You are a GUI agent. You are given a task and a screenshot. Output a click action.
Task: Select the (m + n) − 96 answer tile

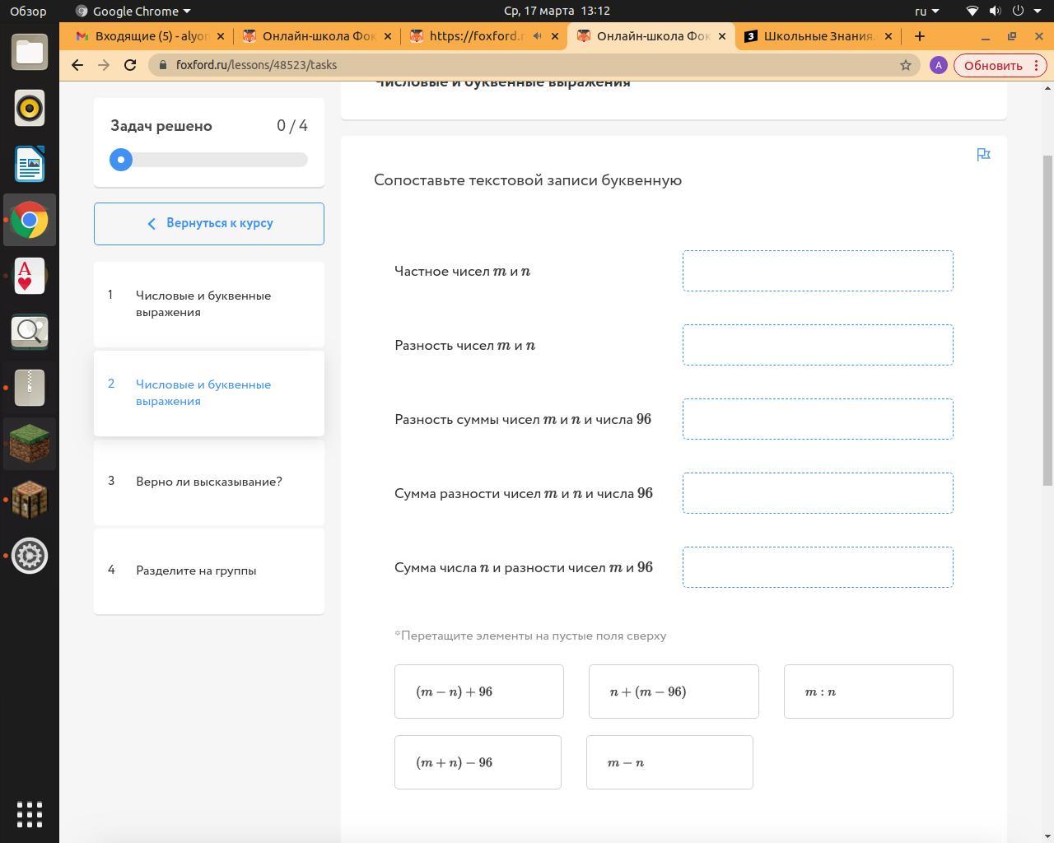click(x=478, y=762)
